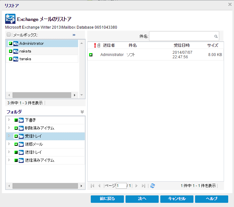This screenshot has width=234, height=207.
Task: Click the attachment paperclip column header icon
Action: [x=99, y=45]
